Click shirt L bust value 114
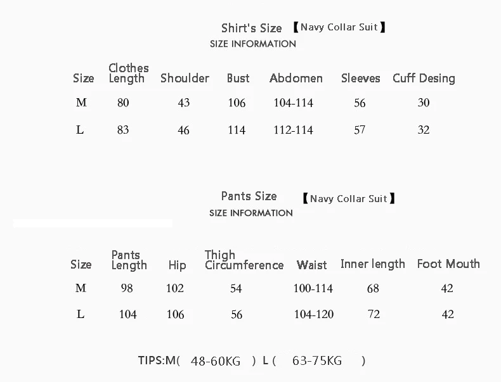Image resolution: width=501 pixels, height=382 pixels. tap(237, 130)
